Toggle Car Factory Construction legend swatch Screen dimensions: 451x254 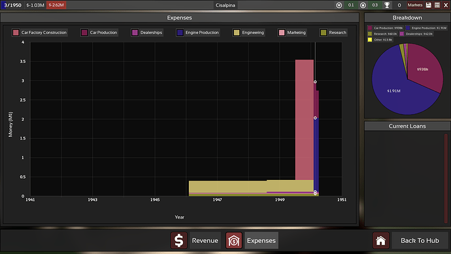(x=16, y=33)
